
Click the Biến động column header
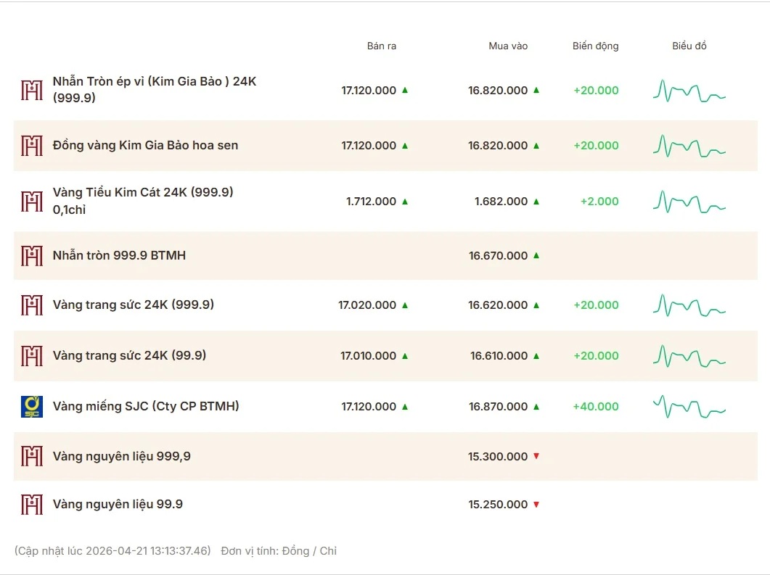tap(596, 46)
